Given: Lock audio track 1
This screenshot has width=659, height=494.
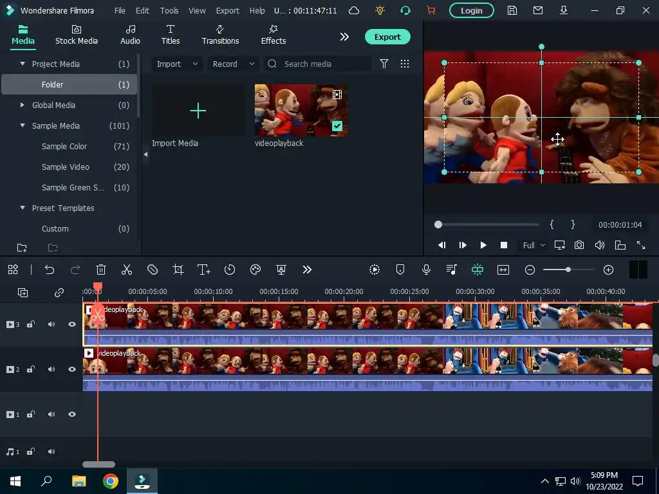Looking at the screenshot, I should coord(31,452).
